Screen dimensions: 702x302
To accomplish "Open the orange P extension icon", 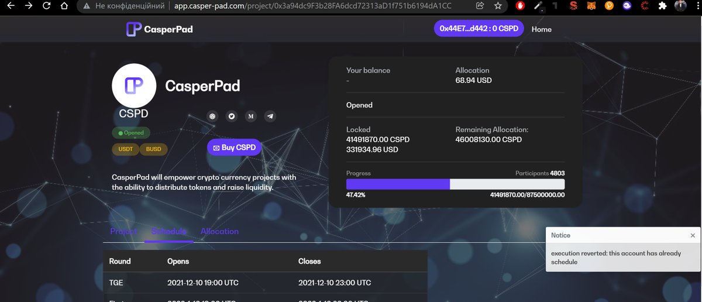I will point(609,6).
